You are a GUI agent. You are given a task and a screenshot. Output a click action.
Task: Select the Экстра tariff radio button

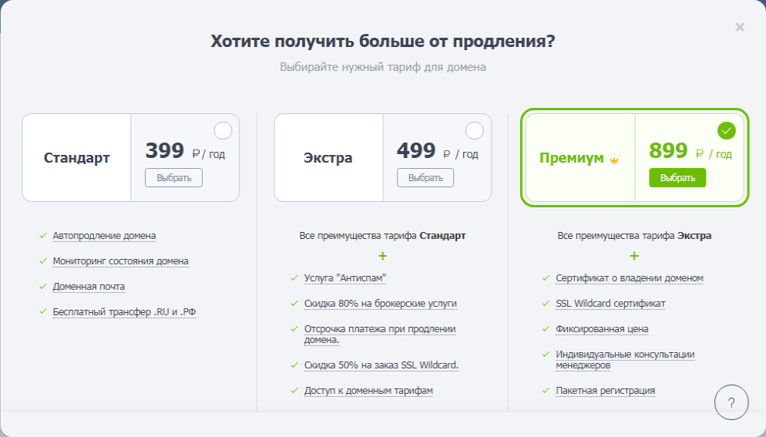point(475,130)
